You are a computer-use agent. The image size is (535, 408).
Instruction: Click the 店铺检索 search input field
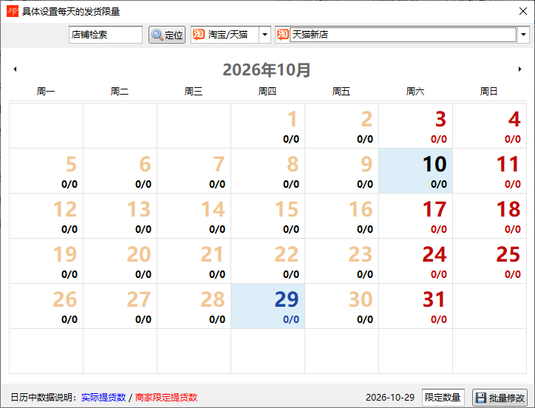(106, 35)
